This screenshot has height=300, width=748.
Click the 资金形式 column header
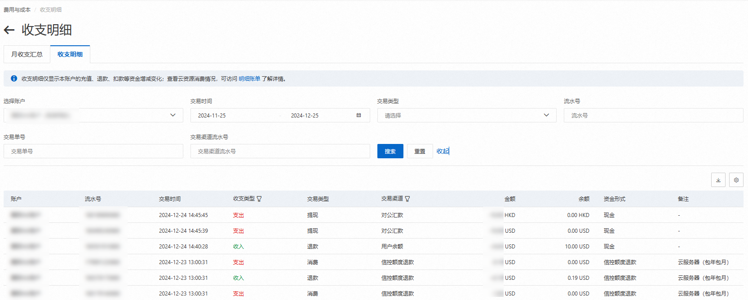(x=615, y=199)
